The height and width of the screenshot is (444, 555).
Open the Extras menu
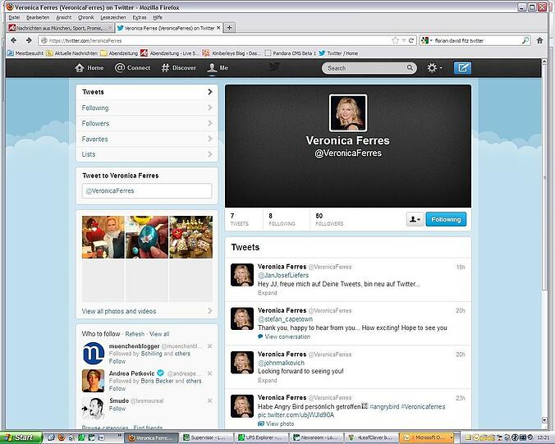pyautogui.click(x=140, y=17)
